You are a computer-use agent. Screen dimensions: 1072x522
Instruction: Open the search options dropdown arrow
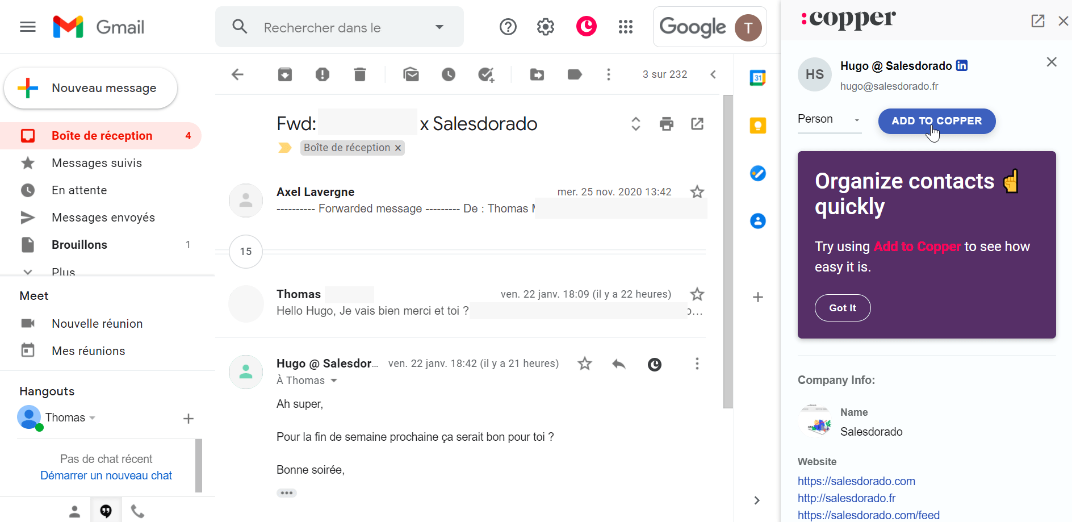[x=439, y=27]
